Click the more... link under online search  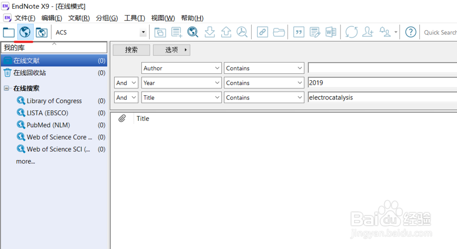coord(25,161)
